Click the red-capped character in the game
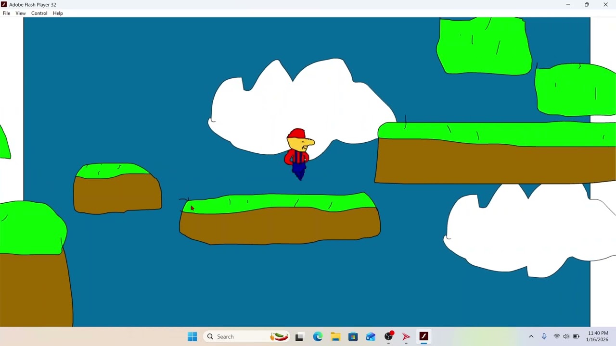This screenshot has height=346, width=616. coord(299,154)
